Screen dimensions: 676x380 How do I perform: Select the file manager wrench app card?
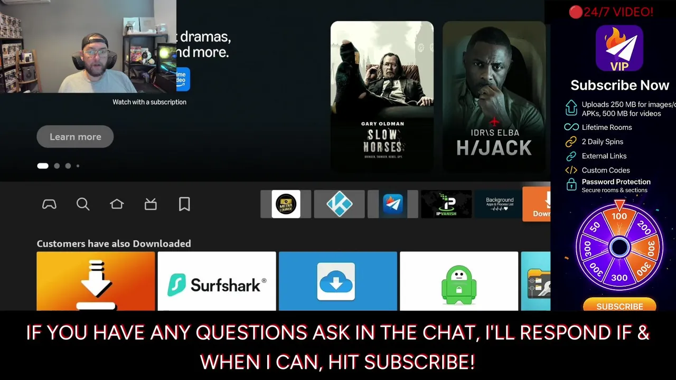[536, 281]
